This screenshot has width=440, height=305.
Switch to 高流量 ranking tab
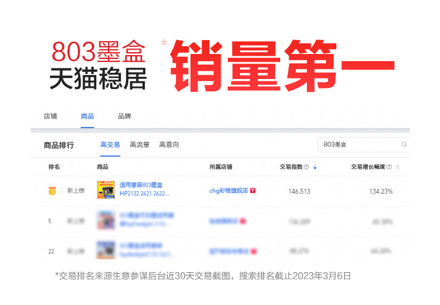[x=139, y=145]
